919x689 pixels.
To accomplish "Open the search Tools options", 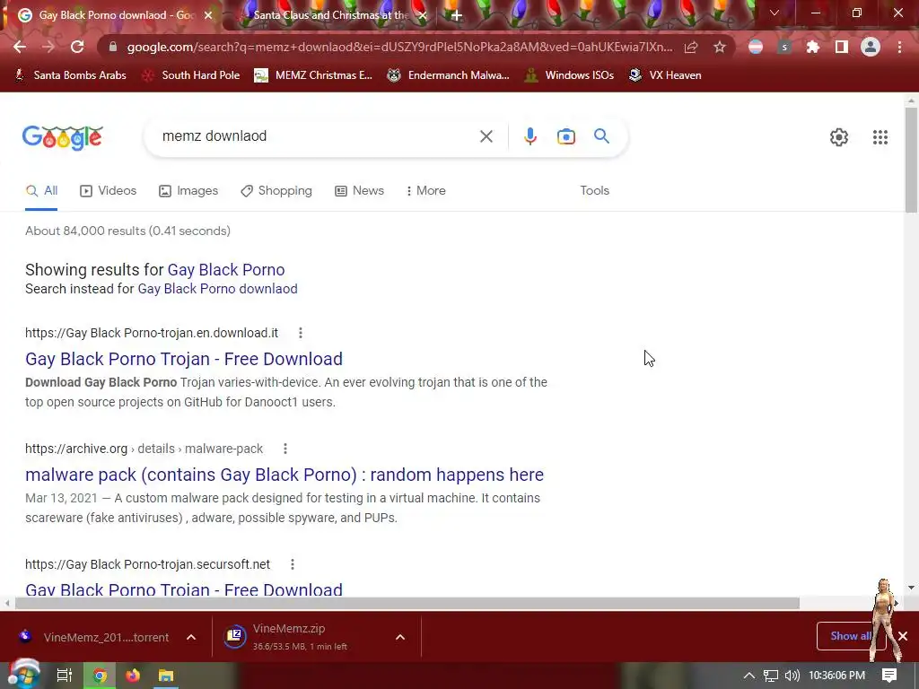I will pos(594,190).
